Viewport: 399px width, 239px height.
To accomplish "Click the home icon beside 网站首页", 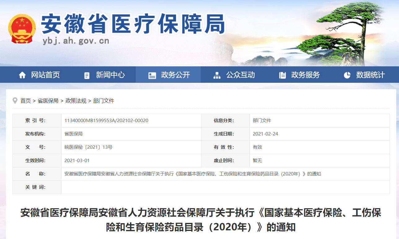I will point(22,75).
